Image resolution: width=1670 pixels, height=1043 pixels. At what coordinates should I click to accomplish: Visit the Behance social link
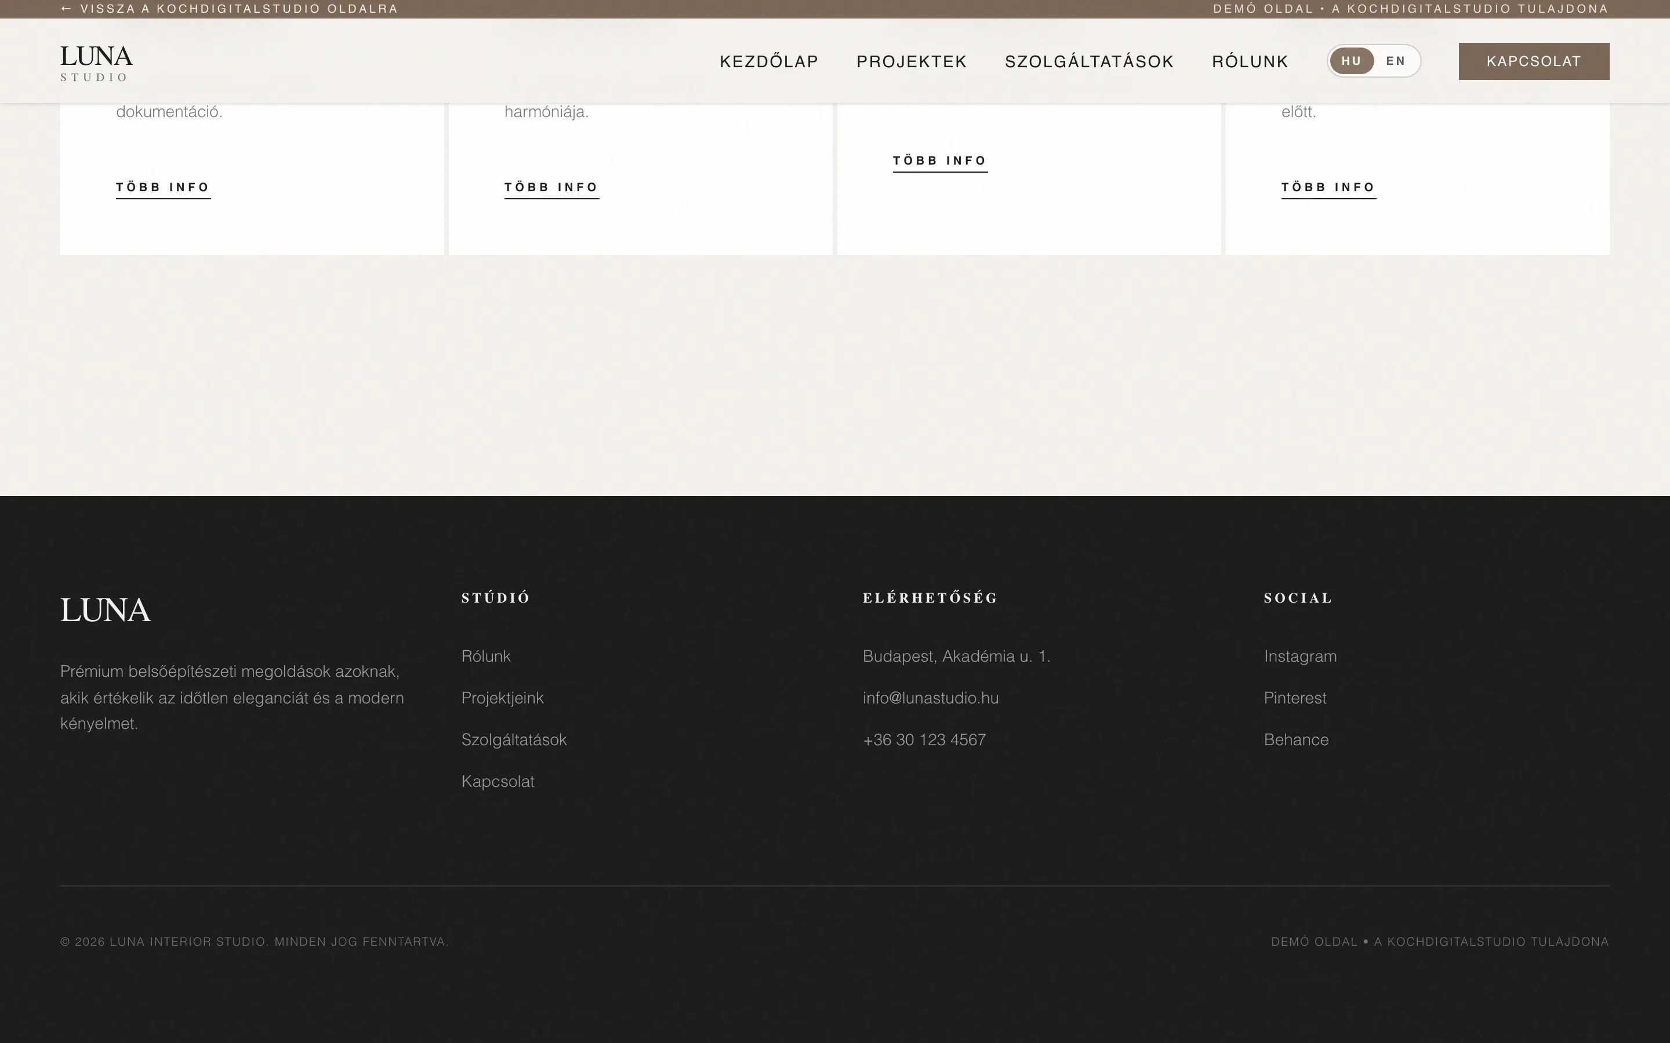(x=1296, y=739)
